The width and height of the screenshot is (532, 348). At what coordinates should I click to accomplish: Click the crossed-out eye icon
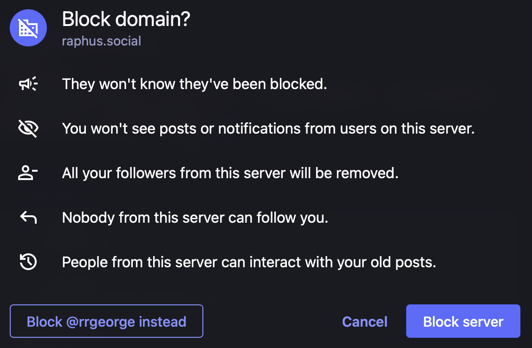pyautogui.click(x=28, y=128)
